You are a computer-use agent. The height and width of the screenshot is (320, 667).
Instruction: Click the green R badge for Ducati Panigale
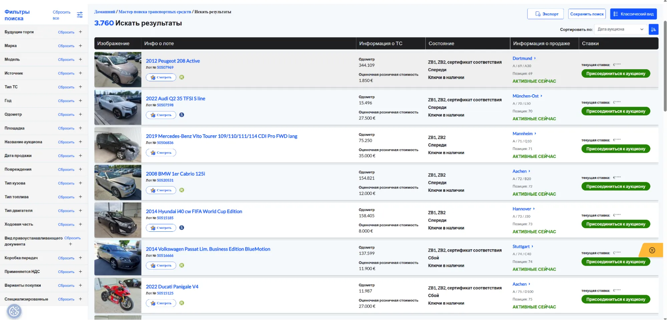pos(182,303)
